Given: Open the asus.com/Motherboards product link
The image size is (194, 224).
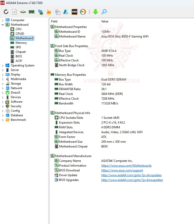Looking at the screenshot, I should (126, 166).
